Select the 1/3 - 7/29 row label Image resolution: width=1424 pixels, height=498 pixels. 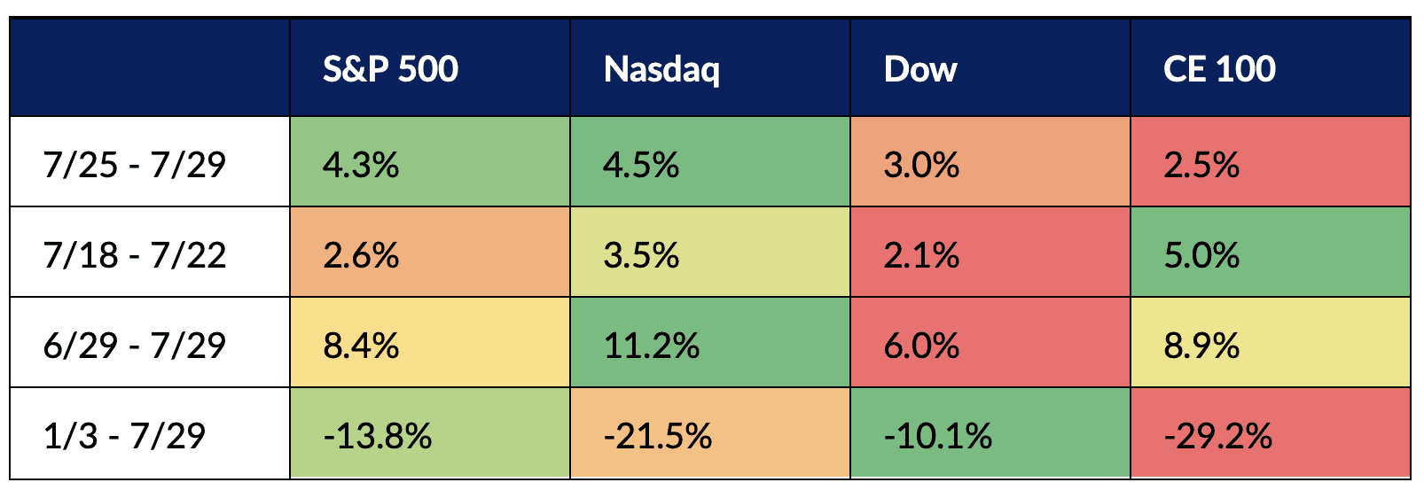coord(124,435)
